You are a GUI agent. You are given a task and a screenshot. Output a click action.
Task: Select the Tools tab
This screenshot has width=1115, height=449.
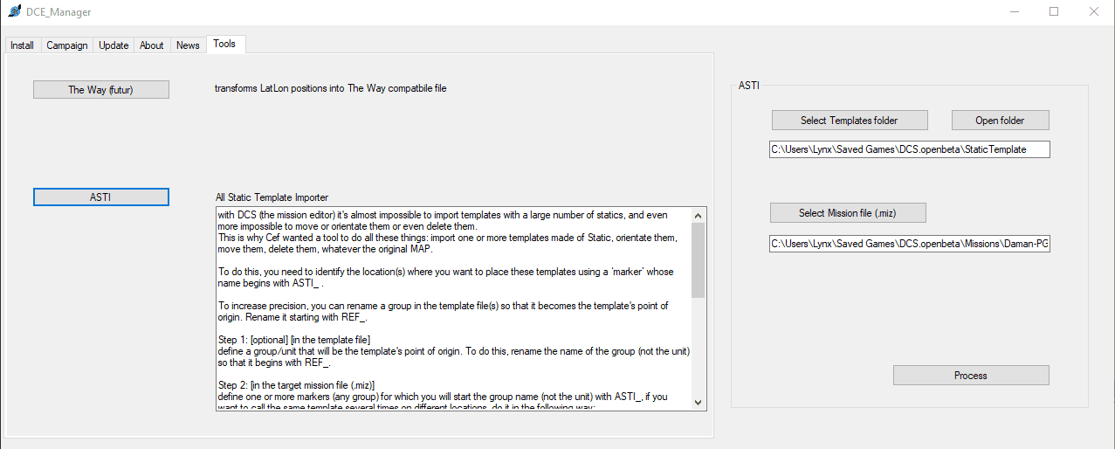(x=224, y=44)
